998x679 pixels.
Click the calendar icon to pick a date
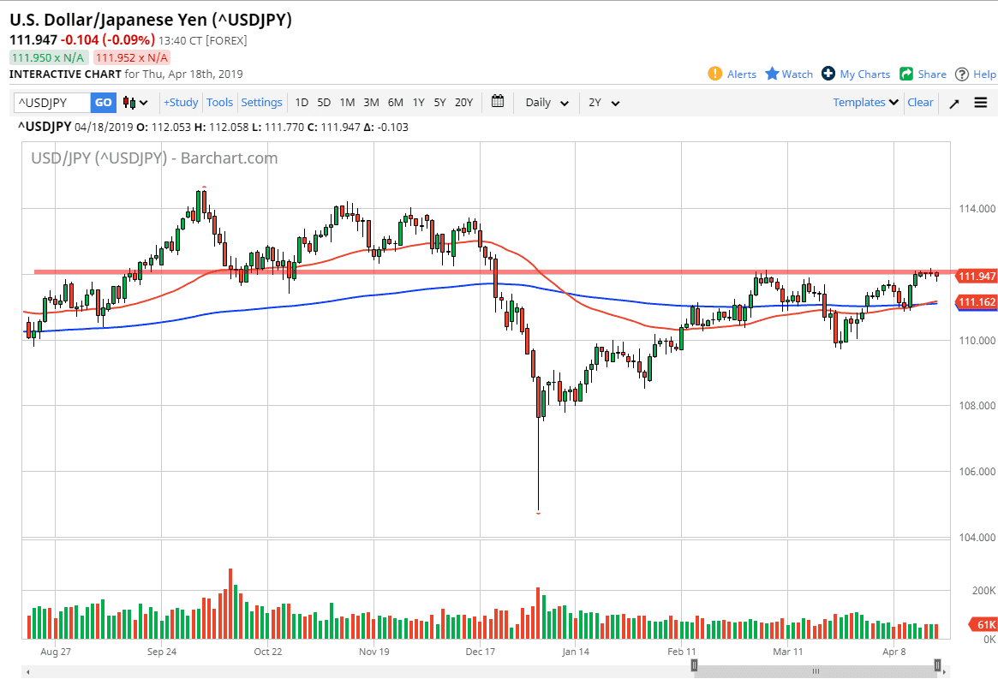[x=498, y=101]
